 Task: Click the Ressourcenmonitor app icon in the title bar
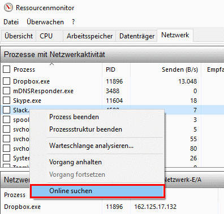click(x=8, y=7)
